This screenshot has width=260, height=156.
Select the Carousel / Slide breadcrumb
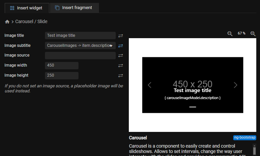(31, 21)
